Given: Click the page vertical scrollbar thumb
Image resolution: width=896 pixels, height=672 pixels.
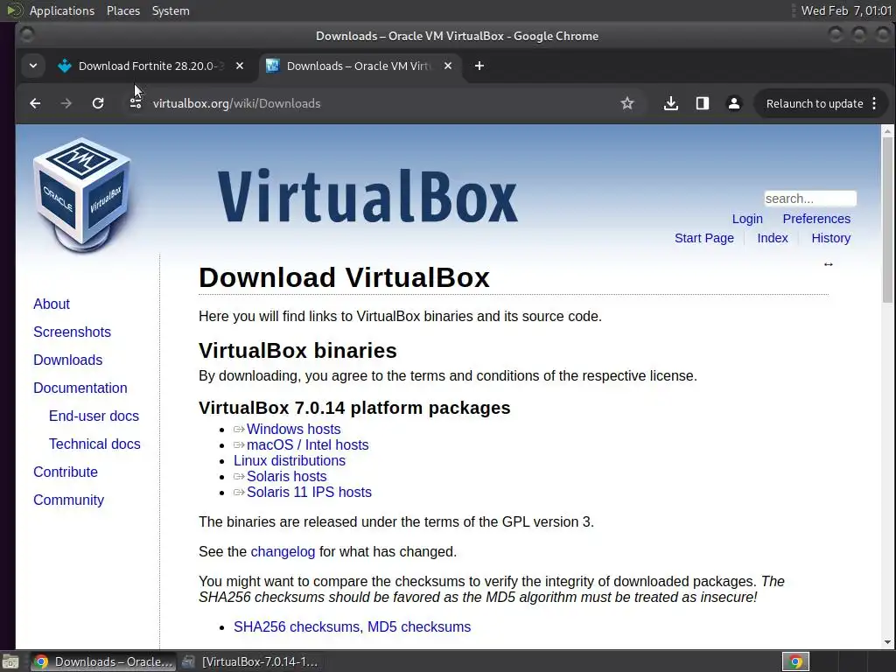Looking at the screenshot, I should click(887, 220).
